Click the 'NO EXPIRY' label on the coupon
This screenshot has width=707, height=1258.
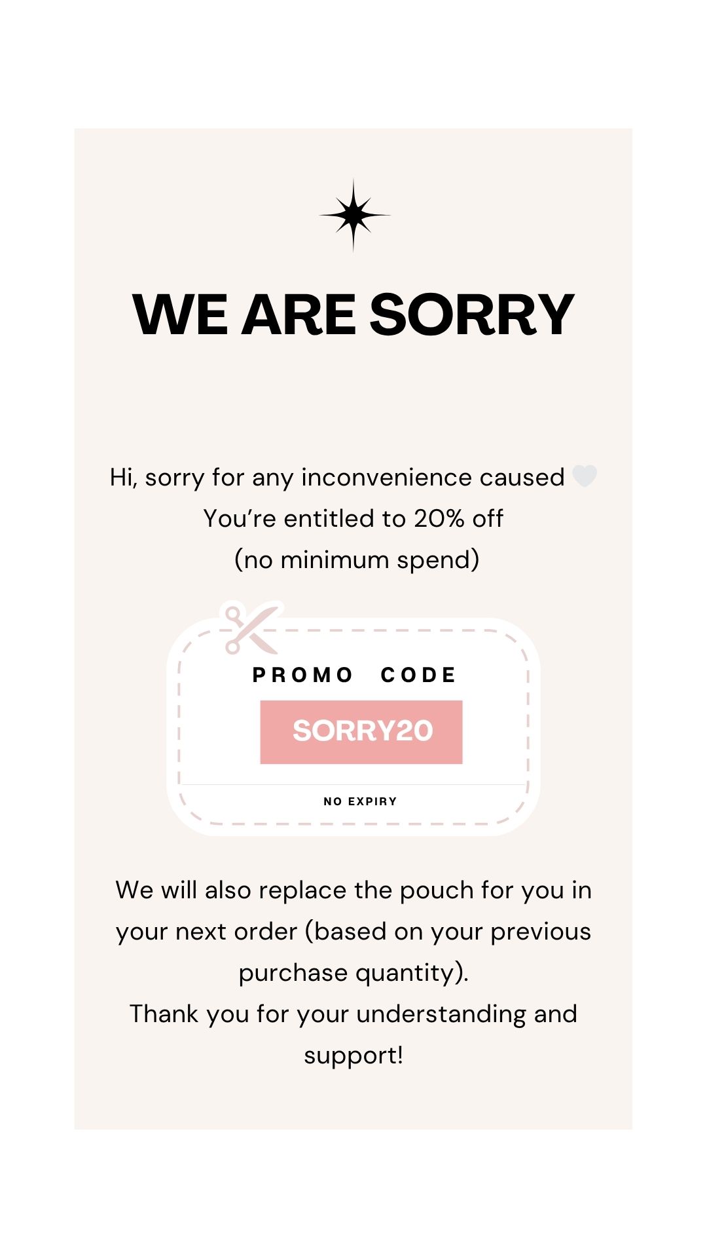click(x=360, y=801)
